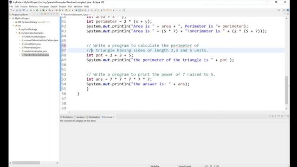The image size is (297, 167).
Task: Click the RandomExamples2.java editor tab
Action: (76, 14)
